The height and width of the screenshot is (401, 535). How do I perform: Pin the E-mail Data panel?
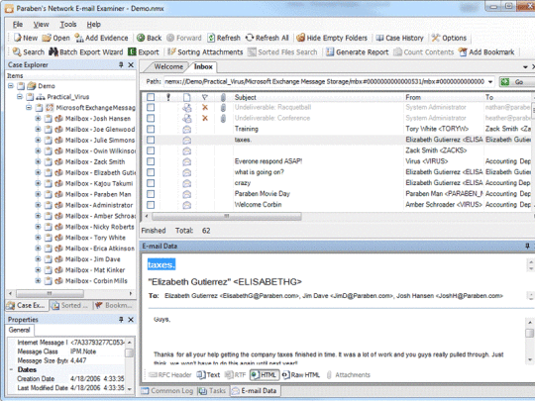[x=527, y=246]
